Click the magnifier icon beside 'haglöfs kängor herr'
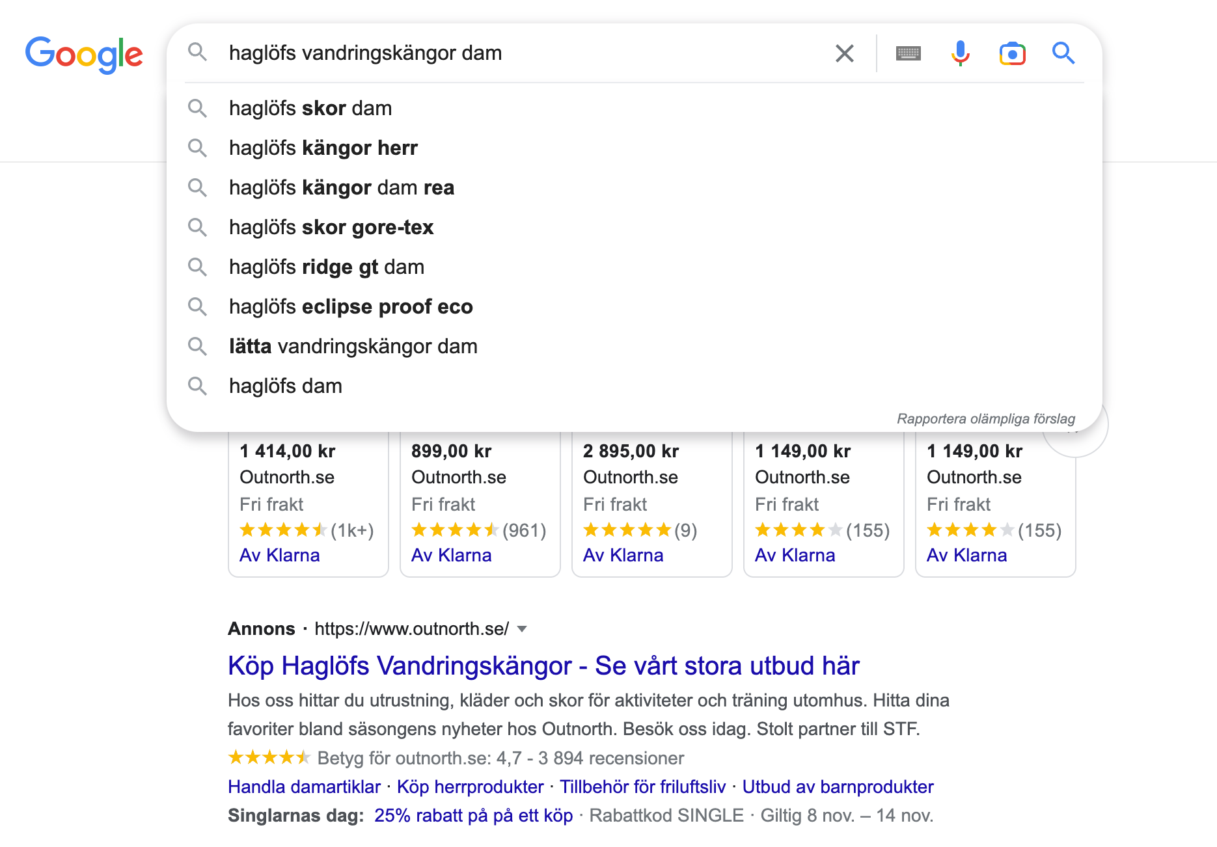The height and width of the screenshot is (847, 1217). tap(197, 148)
